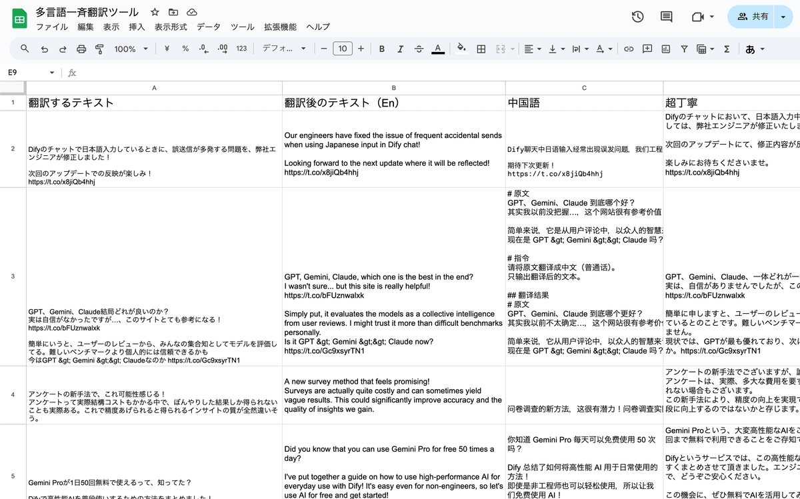Open functions sigma menu
Viewport: 800px width, 499px height.
point(727,49)
